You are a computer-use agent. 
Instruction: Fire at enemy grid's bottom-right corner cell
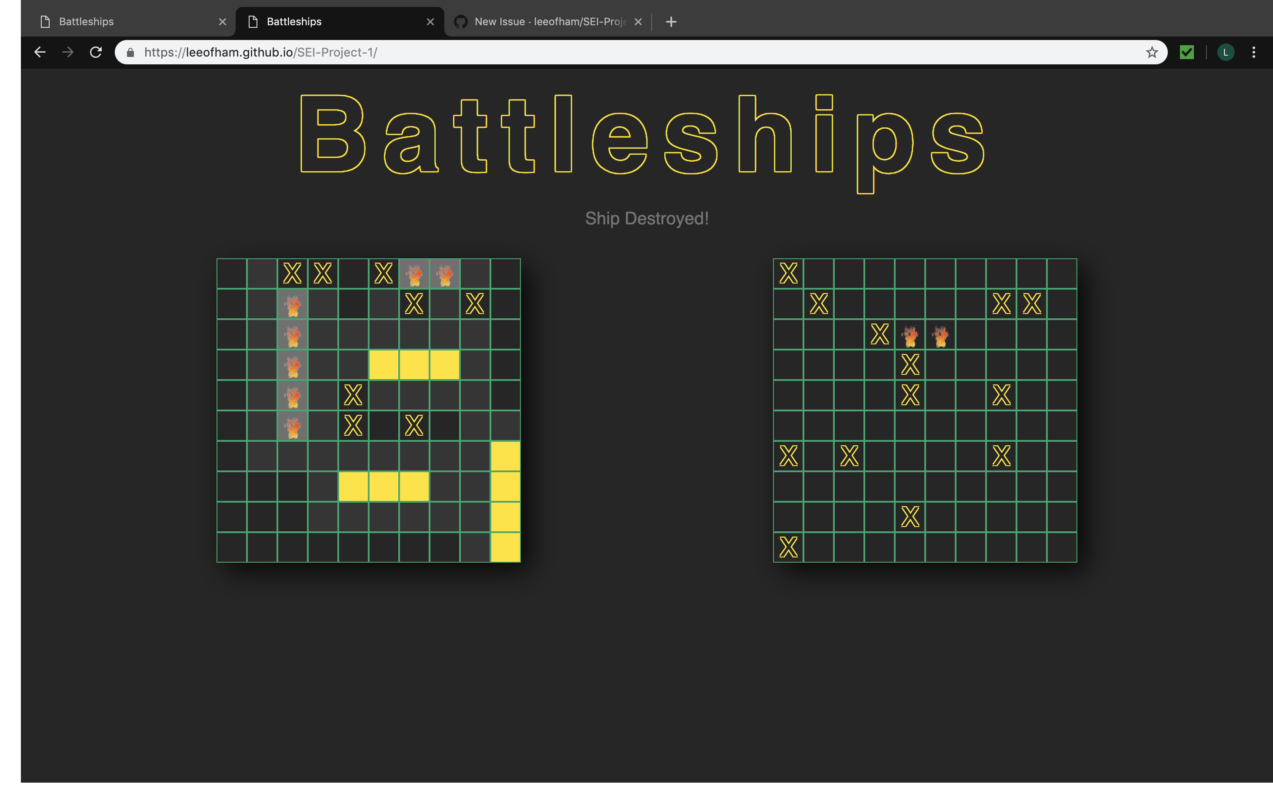point(1062,547)
